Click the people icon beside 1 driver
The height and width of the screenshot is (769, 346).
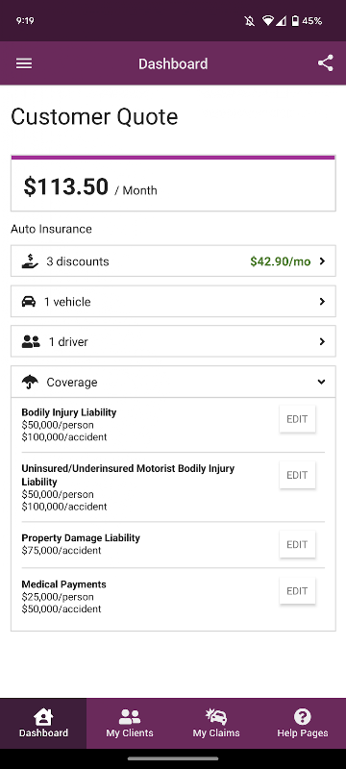[31, 342]
